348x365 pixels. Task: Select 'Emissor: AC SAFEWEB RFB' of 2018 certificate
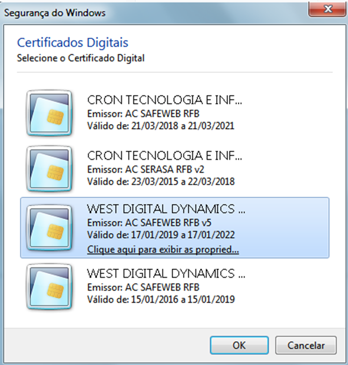(143, 114)
